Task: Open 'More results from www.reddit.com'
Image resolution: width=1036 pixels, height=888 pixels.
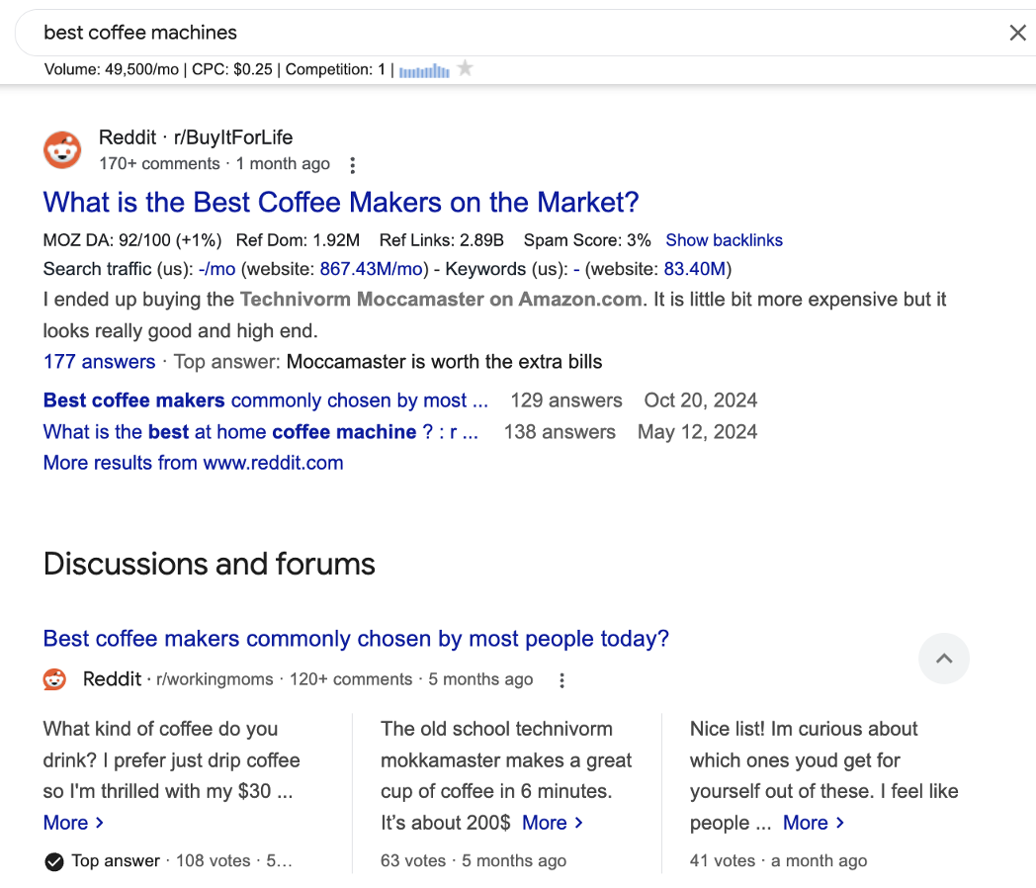Action: click(x=194, y=463)
